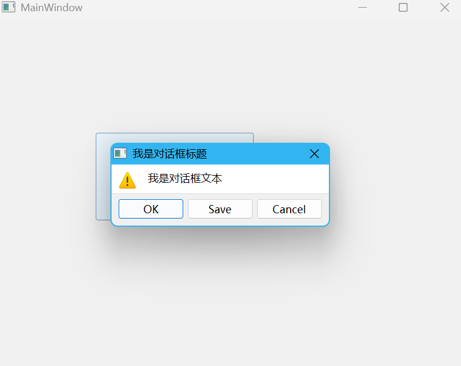Click the OK button in the dialog
The image size is (461, 366).
click(151, 209)
